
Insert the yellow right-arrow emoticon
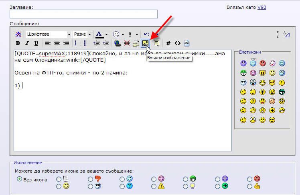point(272,111)
